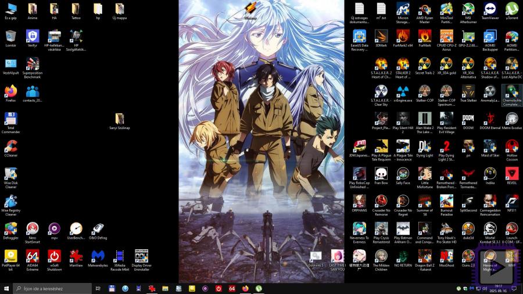Launch Tony Hawk's Pro Skater HD

pyautogui.click(x=446, y=233)
